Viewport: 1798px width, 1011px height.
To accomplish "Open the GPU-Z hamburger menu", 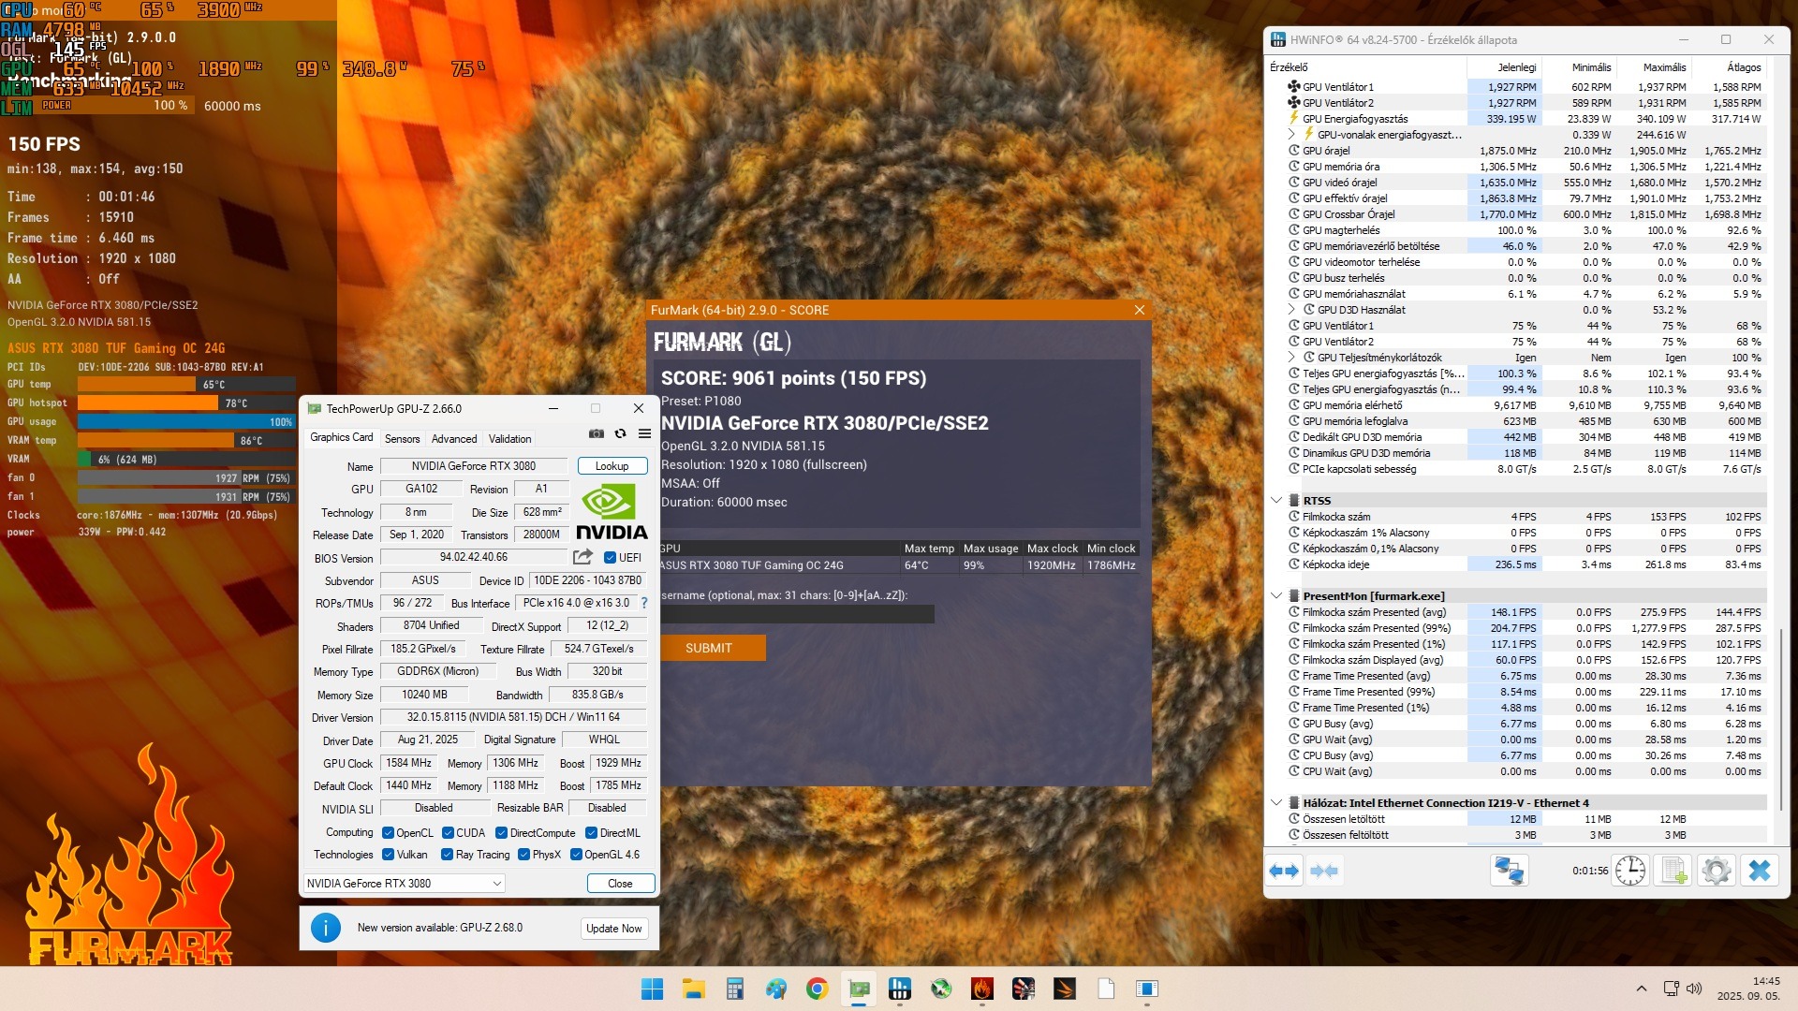I will point(644,434).
